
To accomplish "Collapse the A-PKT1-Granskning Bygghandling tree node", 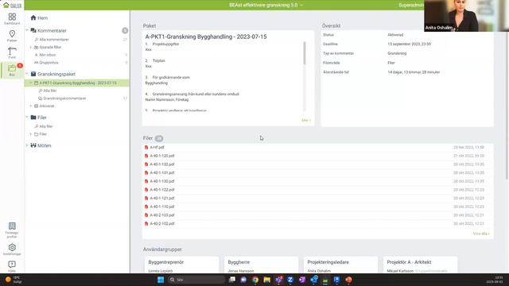I will 31,83.
